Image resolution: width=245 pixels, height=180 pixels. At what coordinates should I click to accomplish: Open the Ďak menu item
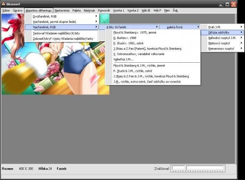point(175,10)
